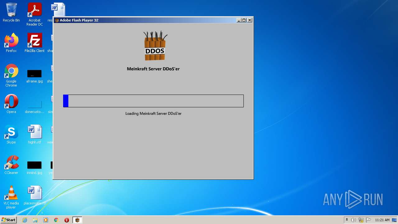Switch to the Flash Player taskbar item
The image size is (398, 224).
77,220
